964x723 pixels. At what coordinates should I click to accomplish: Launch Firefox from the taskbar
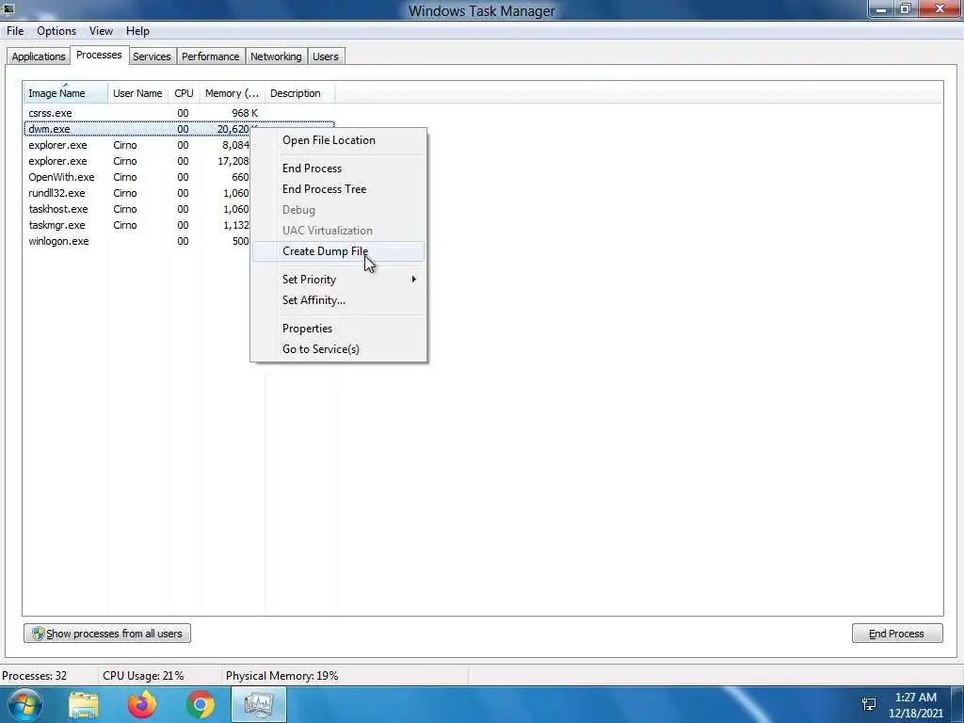142,704
